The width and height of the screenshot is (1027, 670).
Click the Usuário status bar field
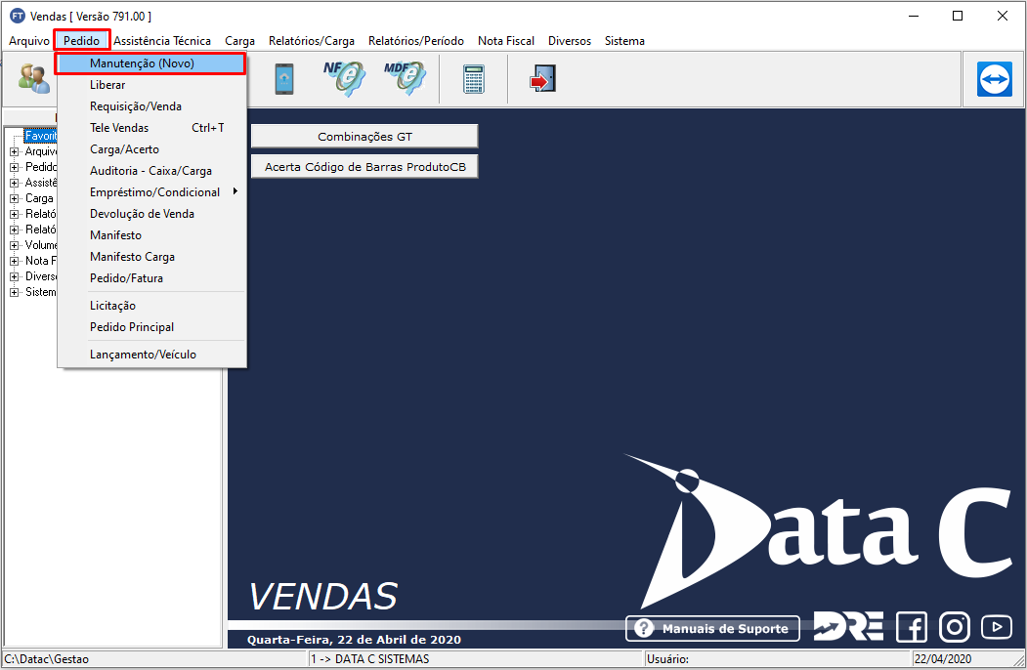tap(778, 659)
